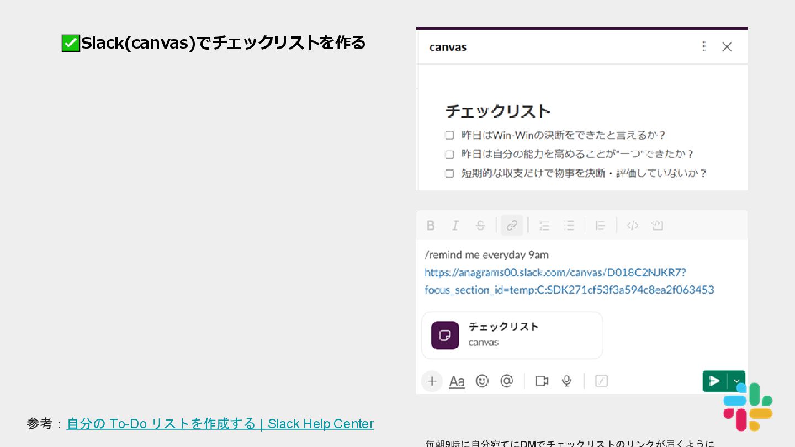Check the Win-Win decision checklist item
This screenshot has height=447, width=795.
pyautogui.click(x=449, y=135)
